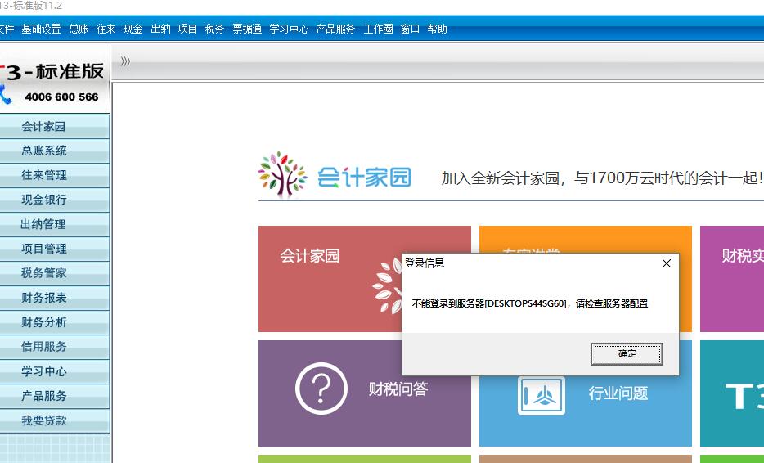Click the 确定 button in dialog

pyautogui.click(x=627, y=354)
